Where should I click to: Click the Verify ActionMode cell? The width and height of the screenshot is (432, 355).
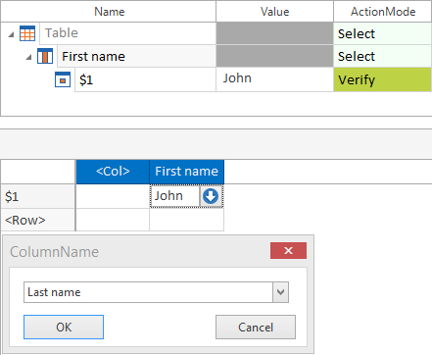[x=382, y=79]
